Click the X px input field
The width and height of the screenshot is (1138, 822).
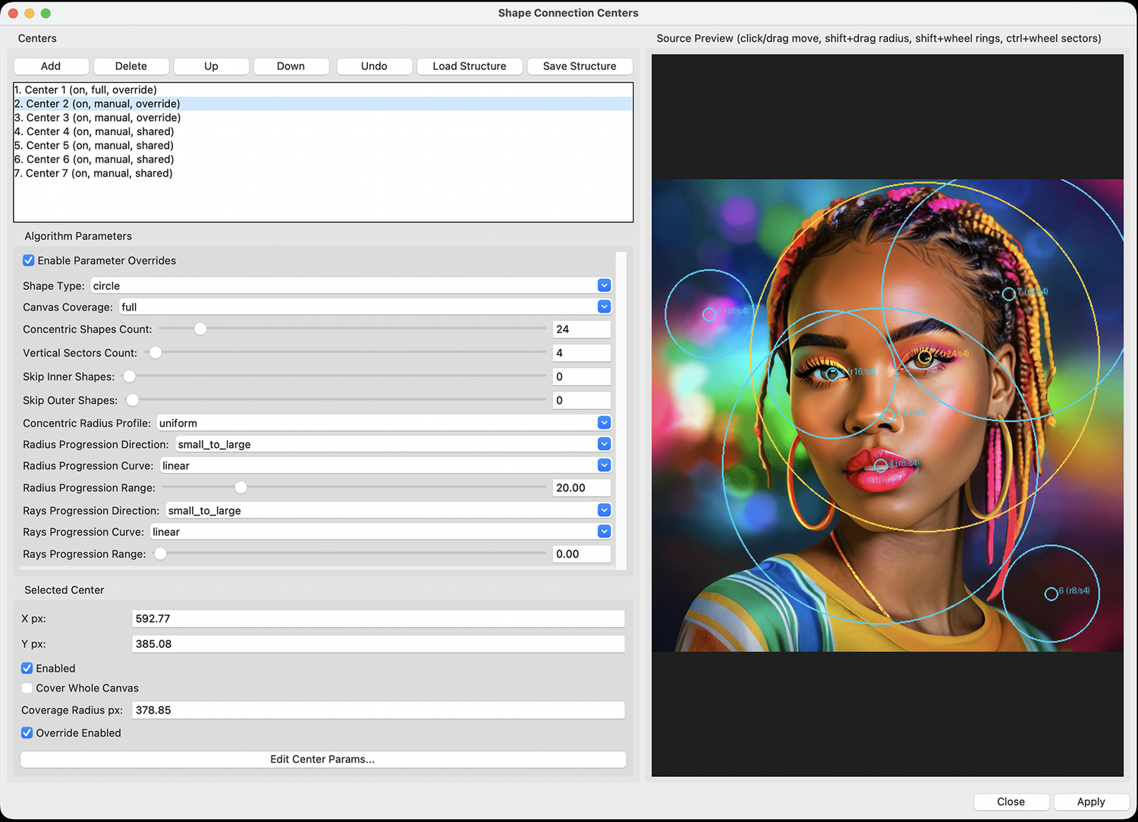click(379, 619)
